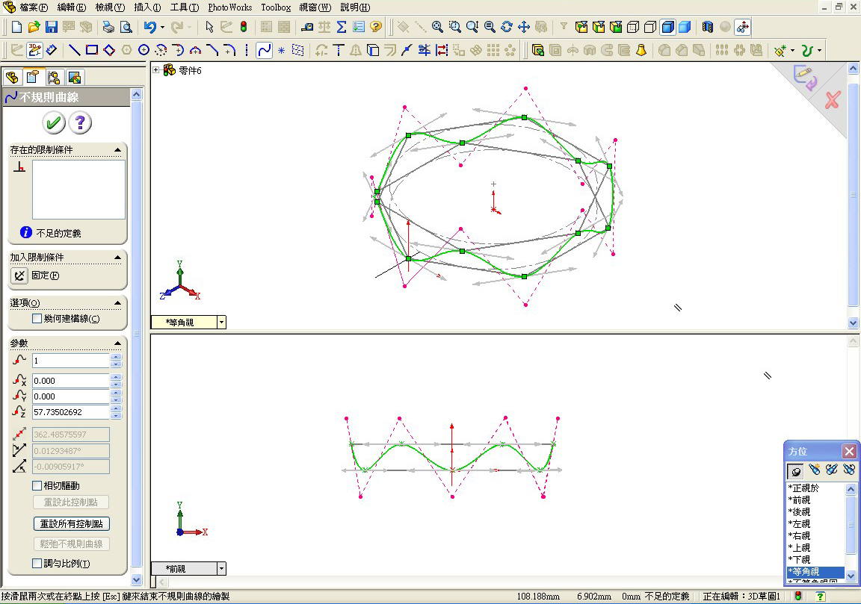861x604 pixels.
Task: Open the bottom viewport orientation dropdown showing 前視
Action: click(221, 568)
